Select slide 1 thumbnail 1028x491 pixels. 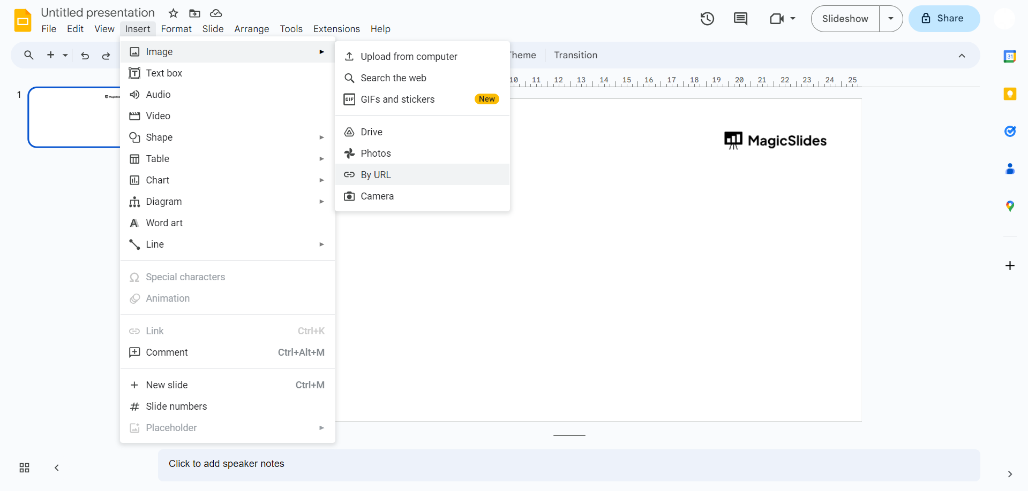(74, 117)
